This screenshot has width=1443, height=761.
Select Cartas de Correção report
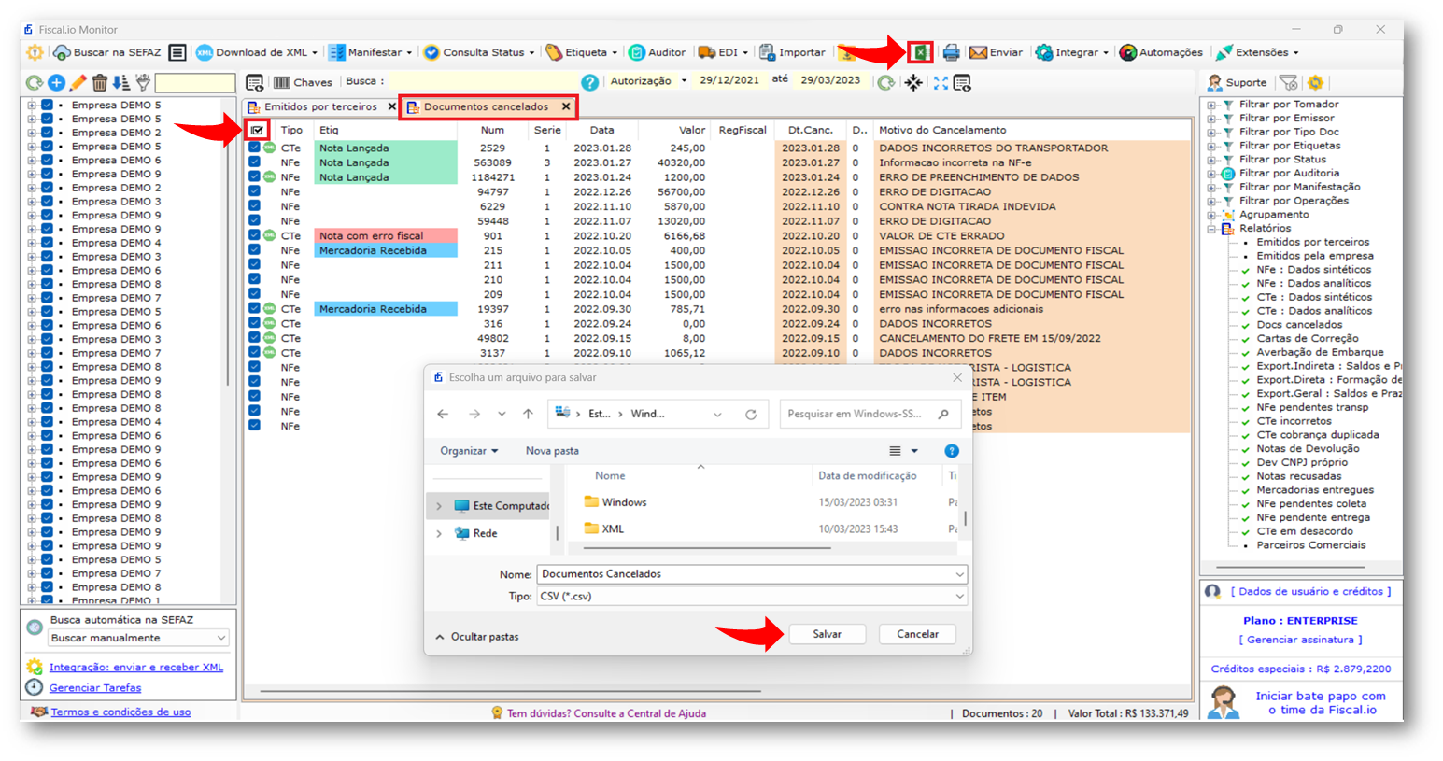click(1308, 339)
